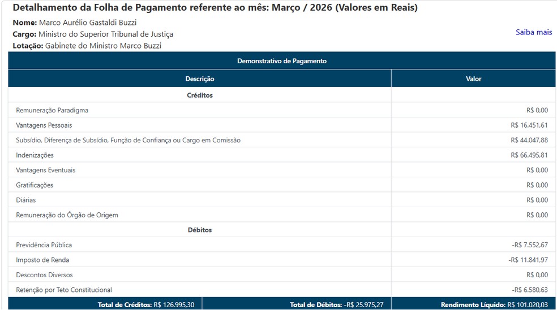Select the Remuneração do Órgão de Origem label
Viewport: 557px width, 310px height.
click(67, 215)
